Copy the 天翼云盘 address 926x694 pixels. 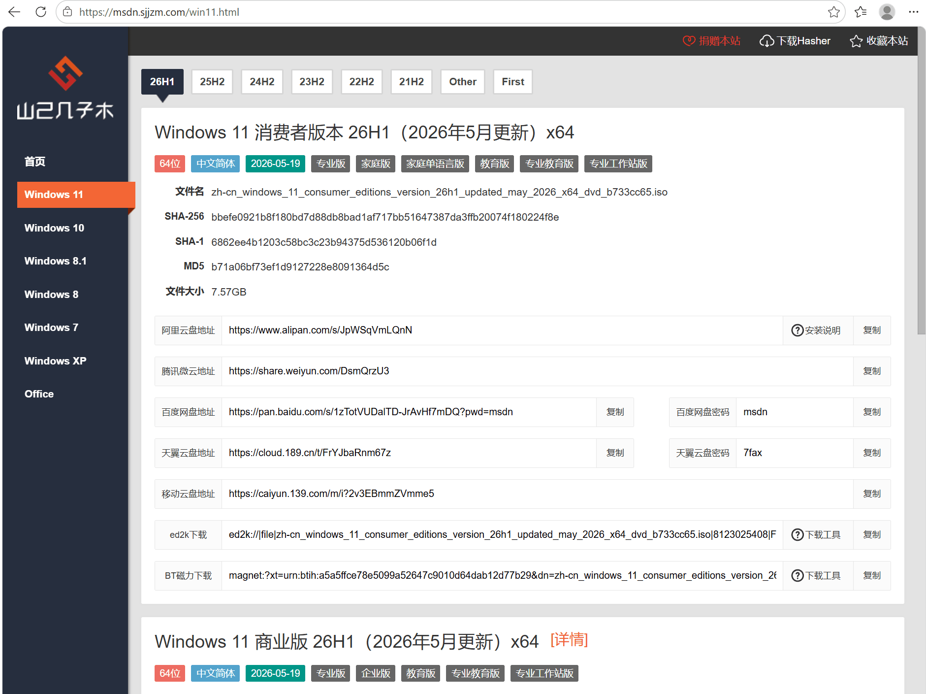(x=615, y=453)
